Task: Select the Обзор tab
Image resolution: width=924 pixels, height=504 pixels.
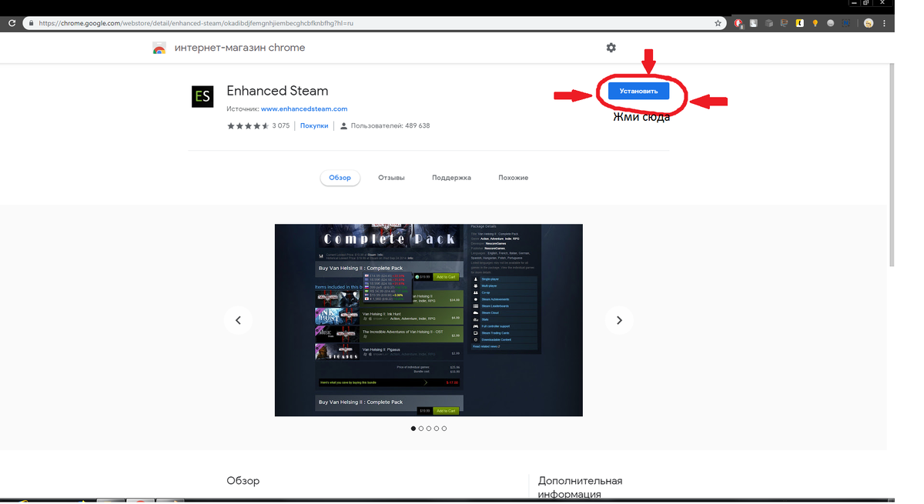Action: click(x=340, y=178)
